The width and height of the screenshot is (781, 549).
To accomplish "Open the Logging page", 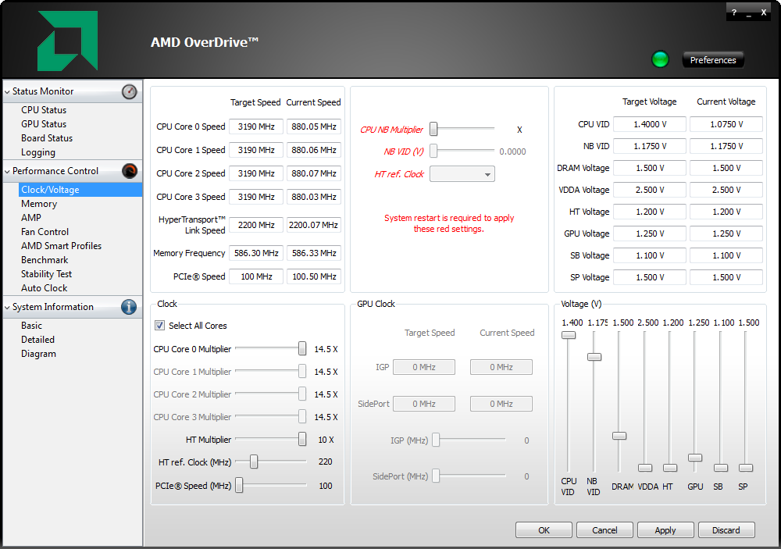I will tap(38, 152).
